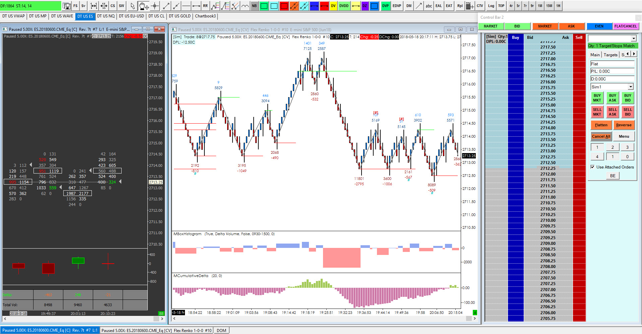Click the Flatten button
This screenshot has height=334, width=642.
point(601,125)
